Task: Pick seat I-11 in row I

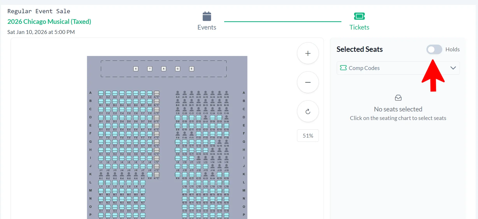Action: click(x=192, y=158)
